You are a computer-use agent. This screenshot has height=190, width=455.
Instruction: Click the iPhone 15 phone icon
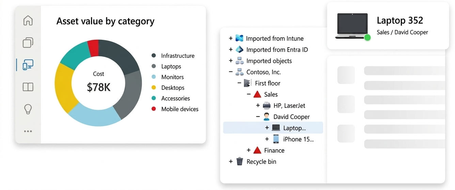(x=276, y=139)
